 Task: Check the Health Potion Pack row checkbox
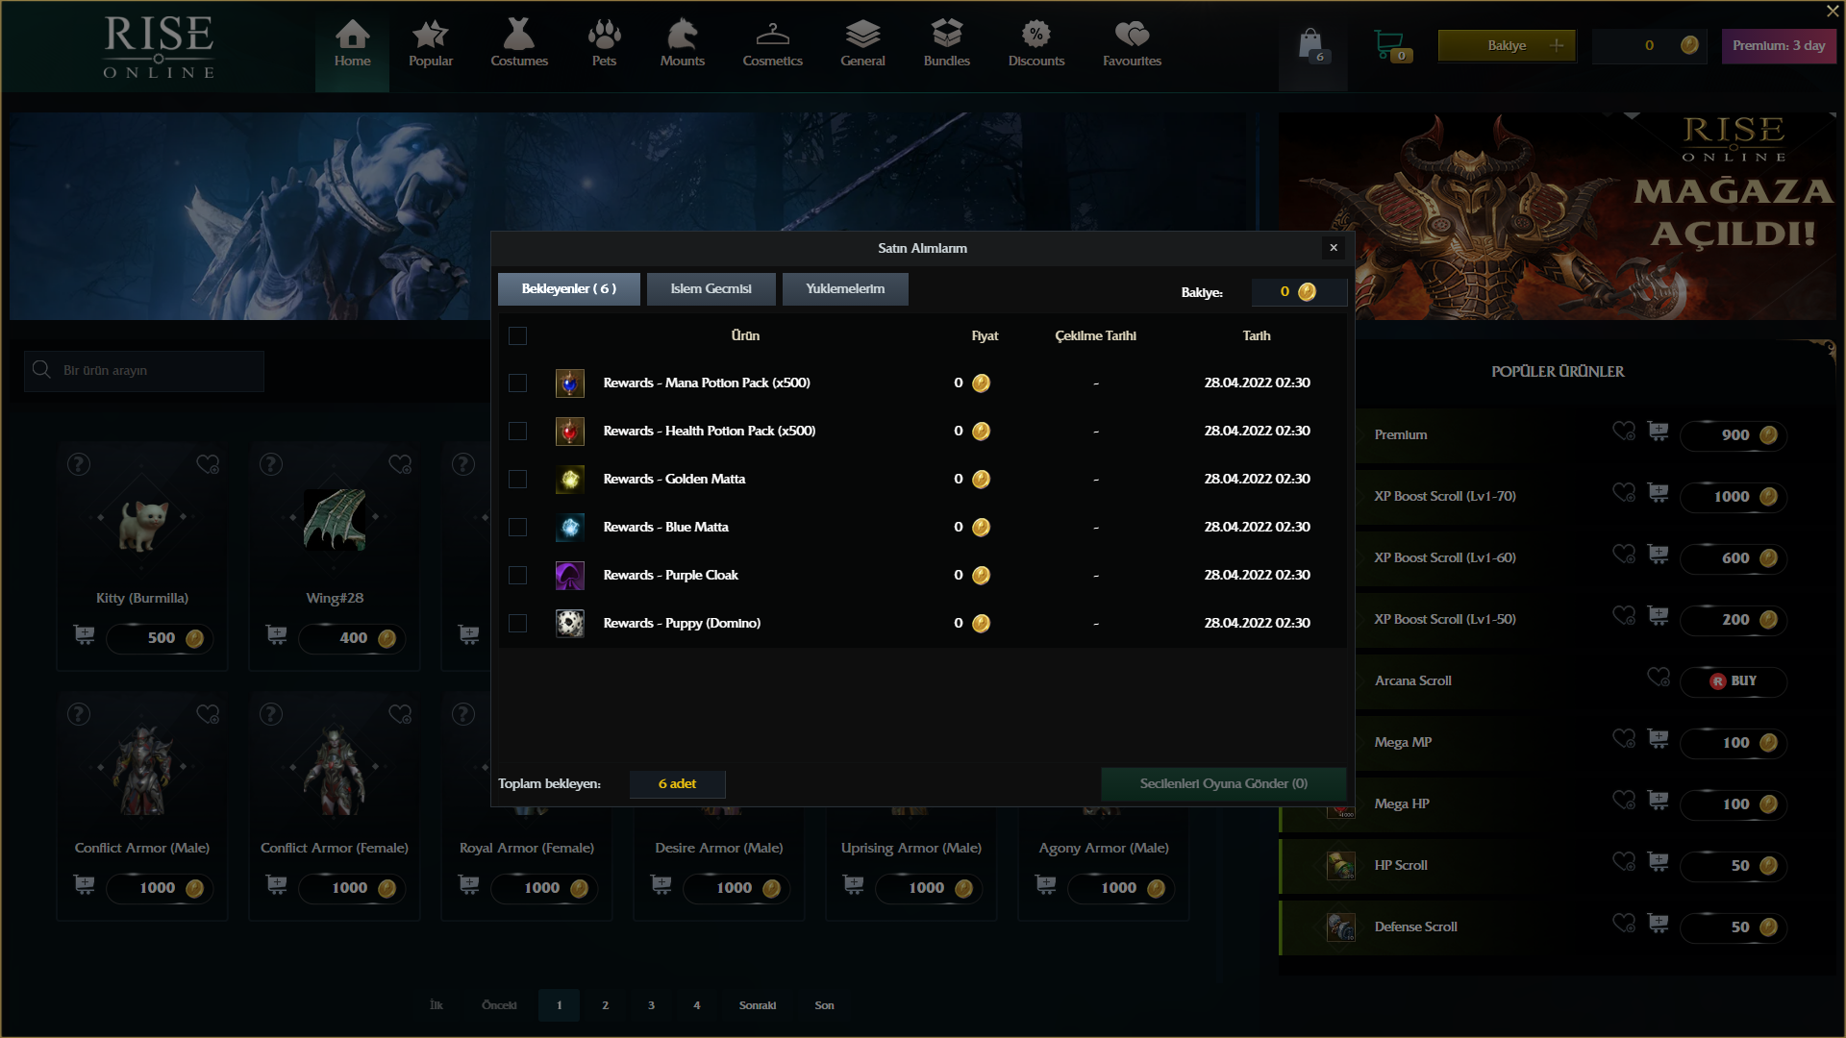point(517,431)
